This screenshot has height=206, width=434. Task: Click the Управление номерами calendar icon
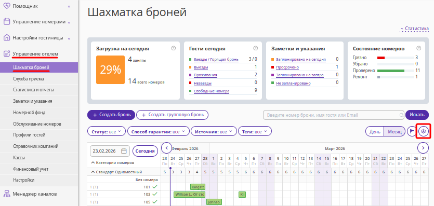pyautogui.click(x=7, y=22)
